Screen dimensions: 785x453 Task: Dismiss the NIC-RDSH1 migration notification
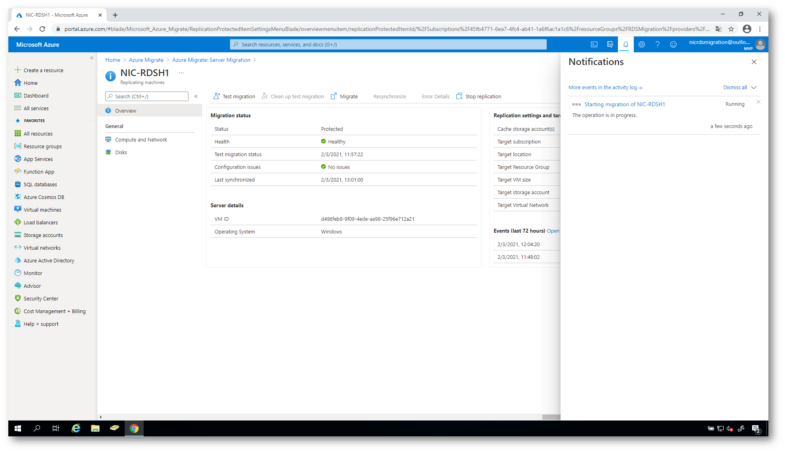[x=758, y=102]
